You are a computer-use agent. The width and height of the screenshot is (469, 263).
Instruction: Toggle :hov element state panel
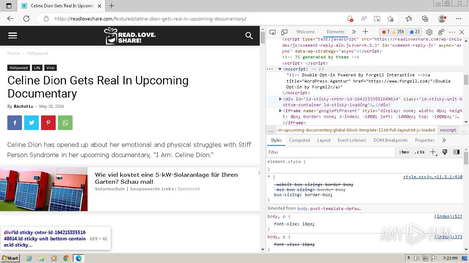pyautogui.click(x=404, y=152)
